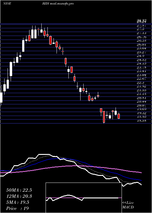152x213 pixels.
Task: Select the 26.01 price axis label
Action: pyautogui.click(x=141, y=44)
